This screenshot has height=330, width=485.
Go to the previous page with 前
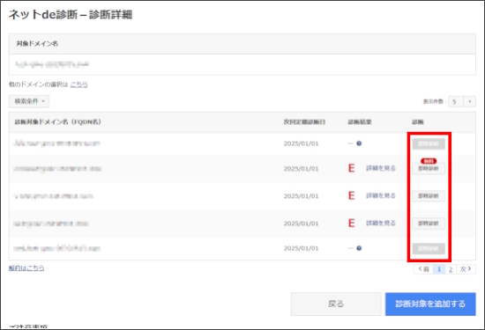423,269
